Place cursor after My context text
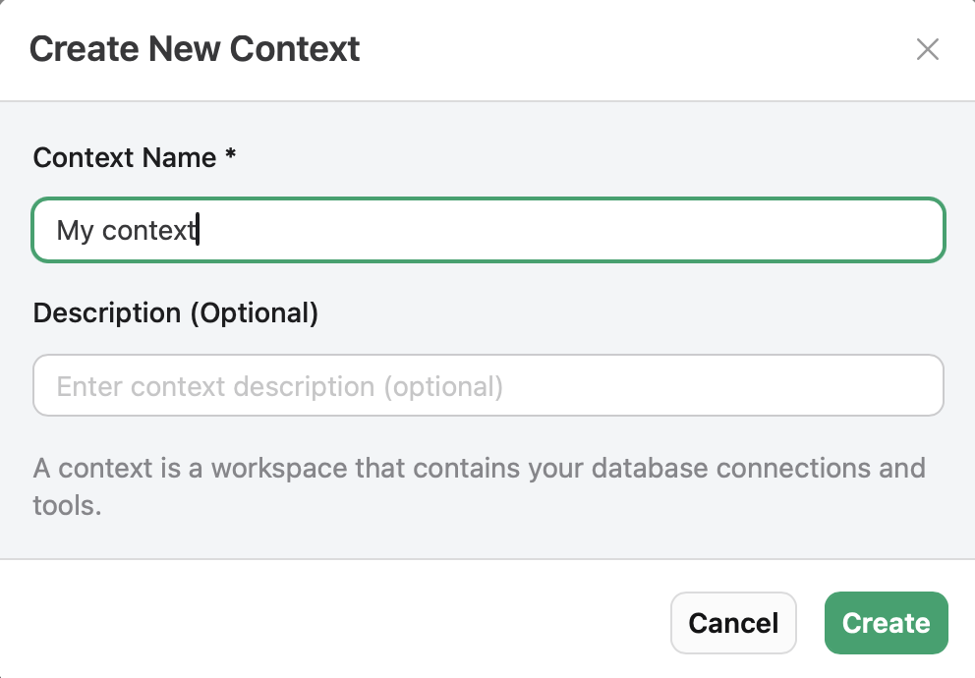 tap(197, 230)
